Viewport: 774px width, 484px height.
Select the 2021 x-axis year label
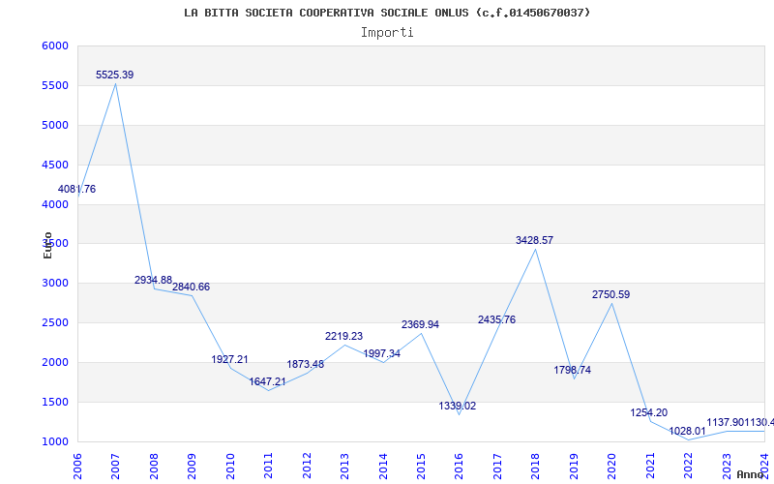click(x=650, y=467)
